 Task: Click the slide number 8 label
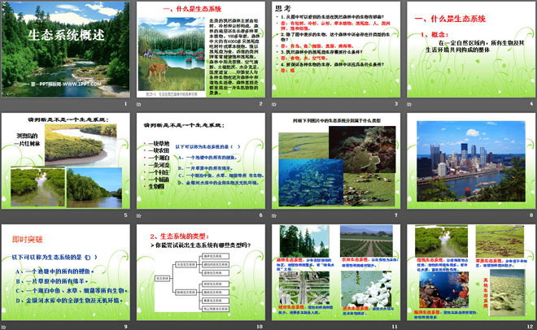(531, 215)
